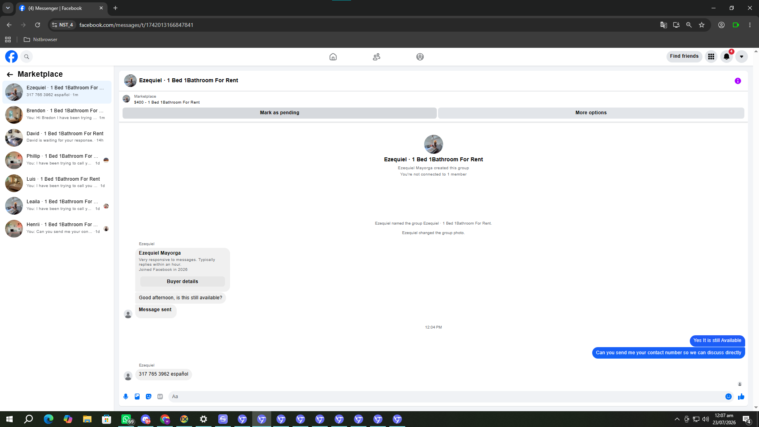Reload the current page
Image resolution: width=759 pixels, height=427 pixels.
(x=38, y=25)
